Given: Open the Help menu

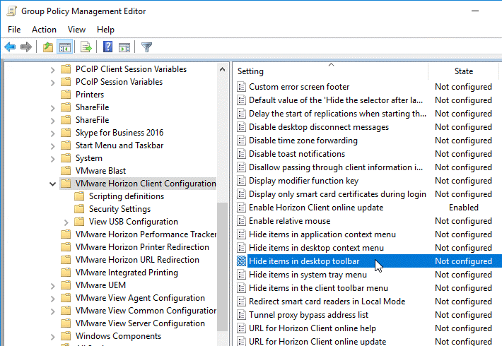Looking at the screenshot, I should pyautogui.click(x=105, y=30).
